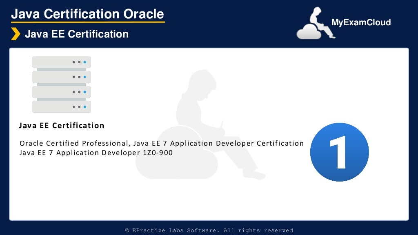Click the MyExamCloud person-on-cloud logo

[316, 23]
